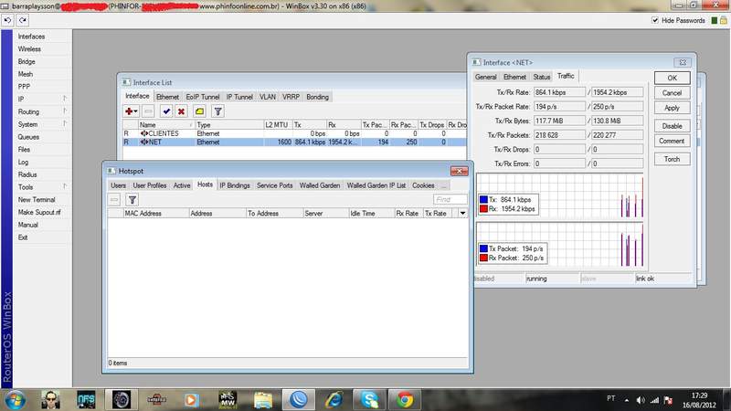This screenshot has height=411, width=731.
Task: Click the yellow comment icon in Interface List
Action: coord(199,111)
